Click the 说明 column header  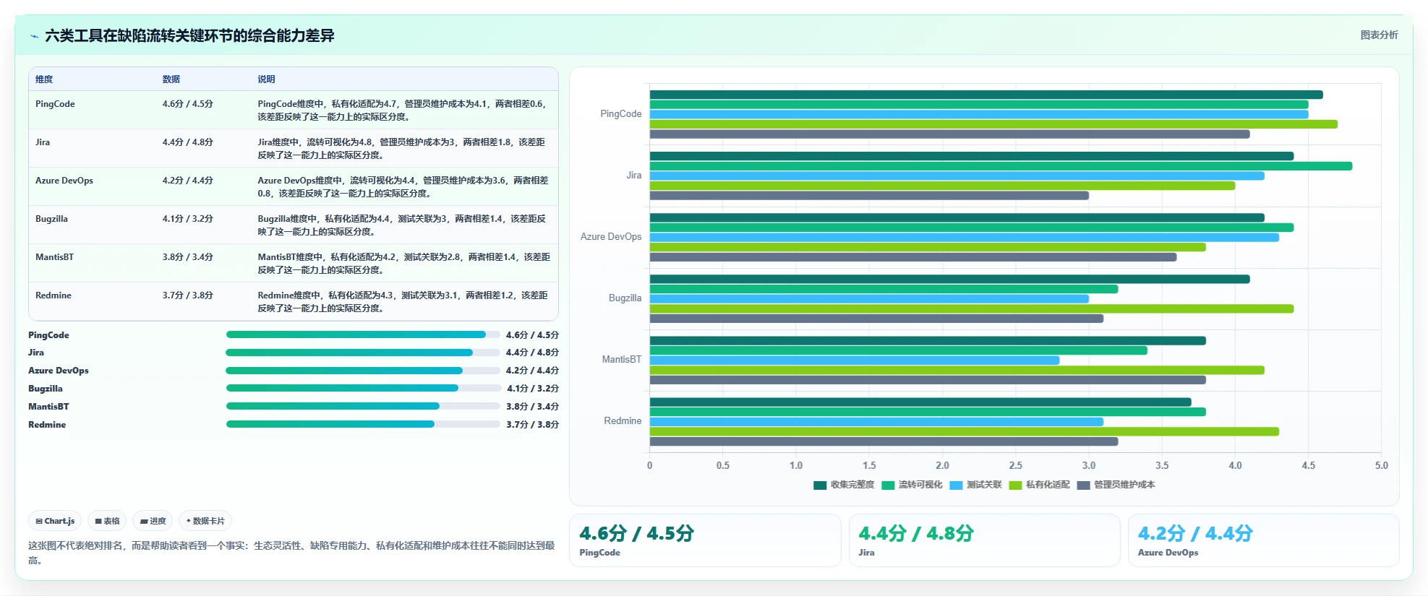pos(266,79)
